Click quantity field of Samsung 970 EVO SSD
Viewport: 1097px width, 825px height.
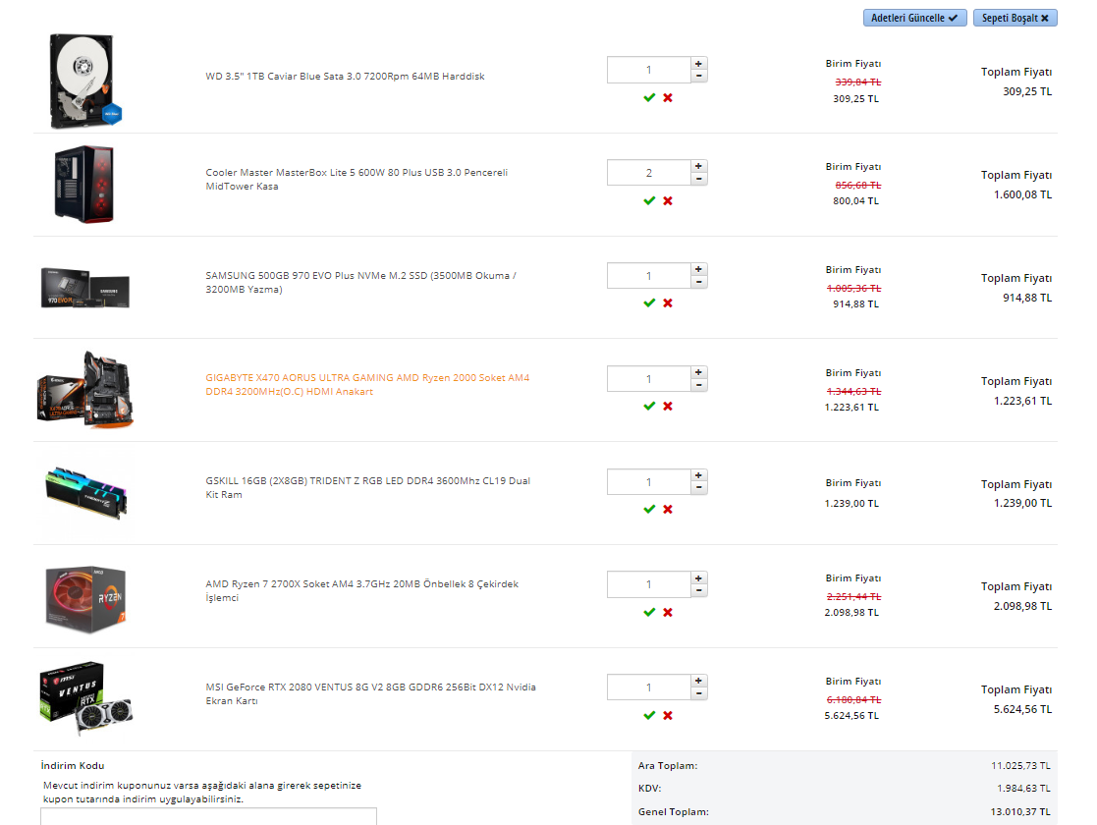tap(648, 275)
